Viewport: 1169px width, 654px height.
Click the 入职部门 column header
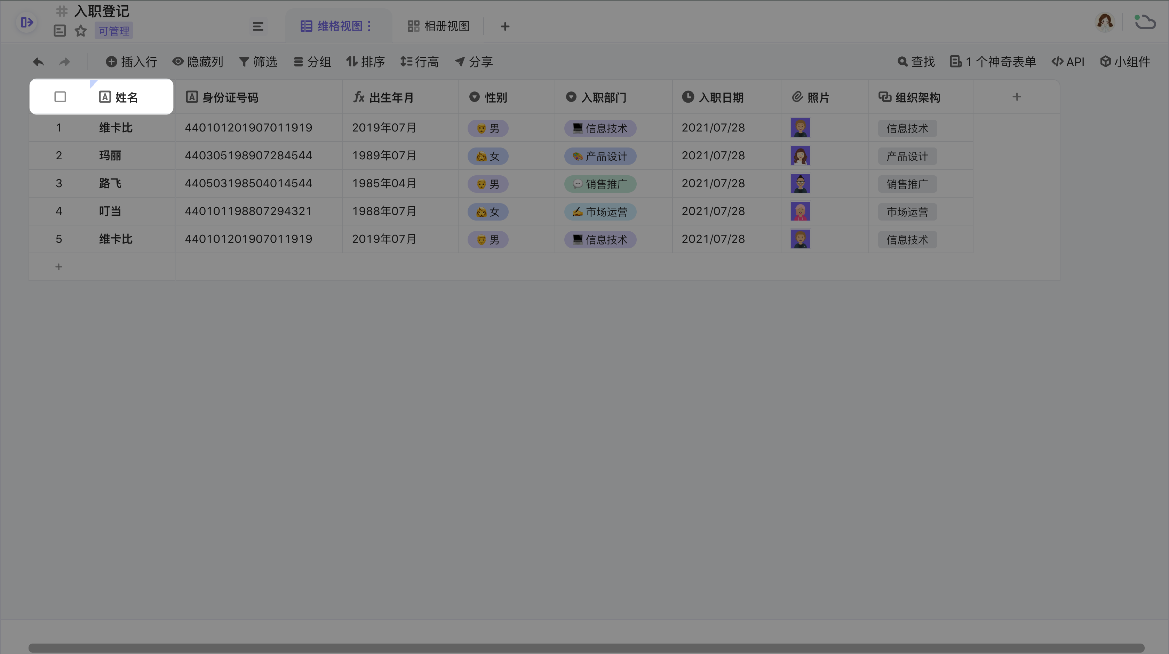[x=613, y=97]
